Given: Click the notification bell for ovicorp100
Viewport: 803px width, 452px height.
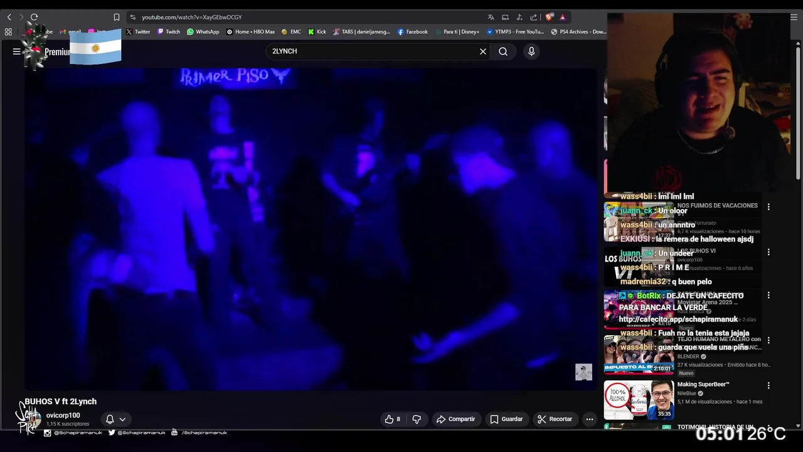Looking at the screenshot, I should point(110,419).
